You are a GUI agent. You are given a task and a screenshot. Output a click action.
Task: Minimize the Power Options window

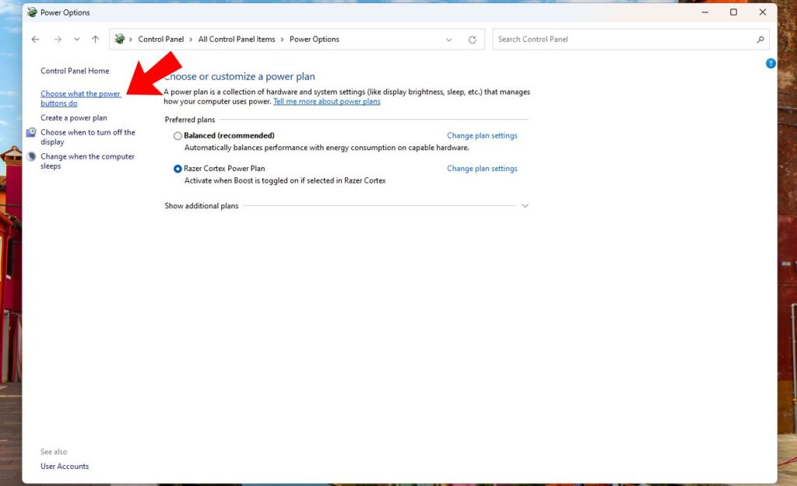[x=705, y=12]
